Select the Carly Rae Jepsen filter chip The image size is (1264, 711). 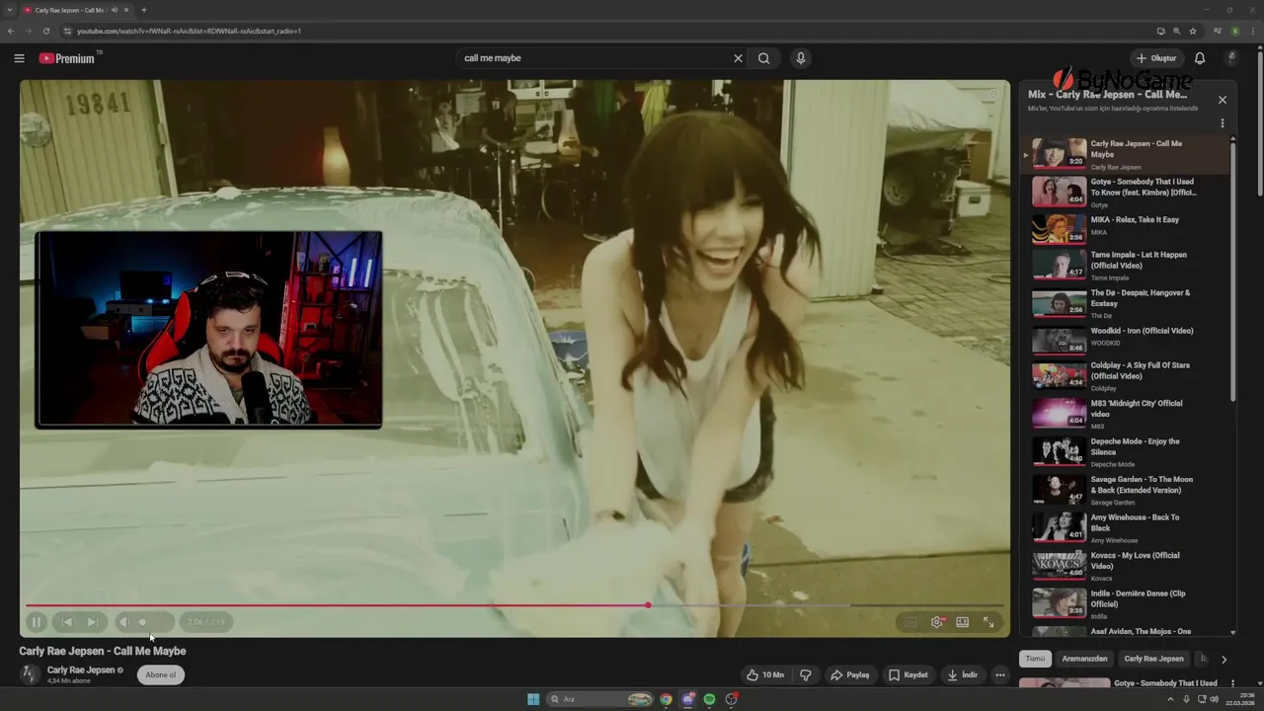(x=1153, y=659)
